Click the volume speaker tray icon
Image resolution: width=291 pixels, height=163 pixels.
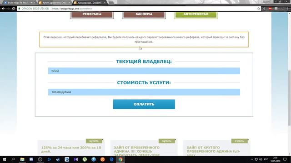[261, 159]
